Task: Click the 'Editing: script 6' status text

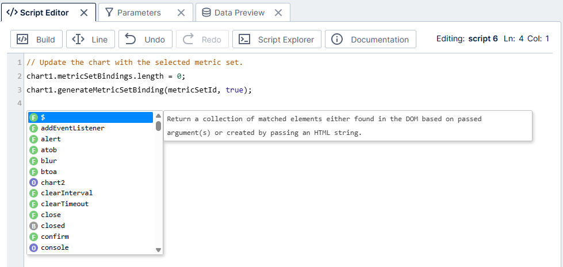Action: tap(467, 38)
